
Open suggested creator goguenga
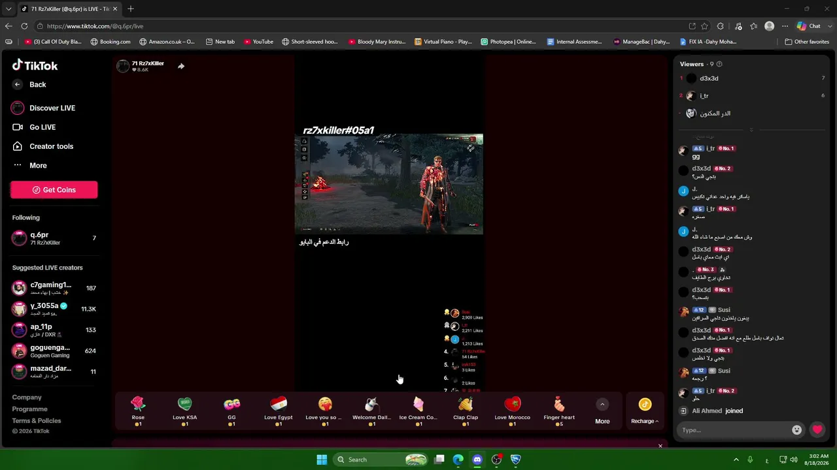tap(54, 351)
